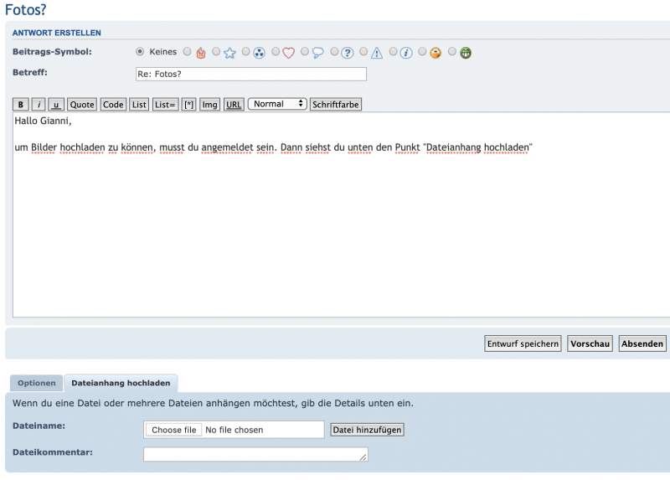Switch to the Optionen tab
The width and height of the screenshot is (670, 480).
(36, 383)
